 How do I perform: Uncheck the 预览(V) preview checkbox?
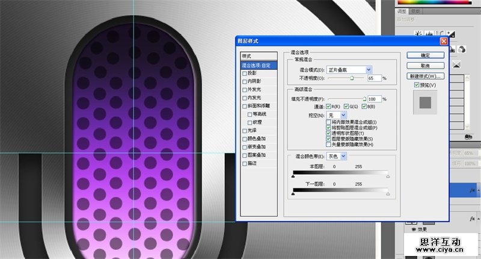click(417, 85)
